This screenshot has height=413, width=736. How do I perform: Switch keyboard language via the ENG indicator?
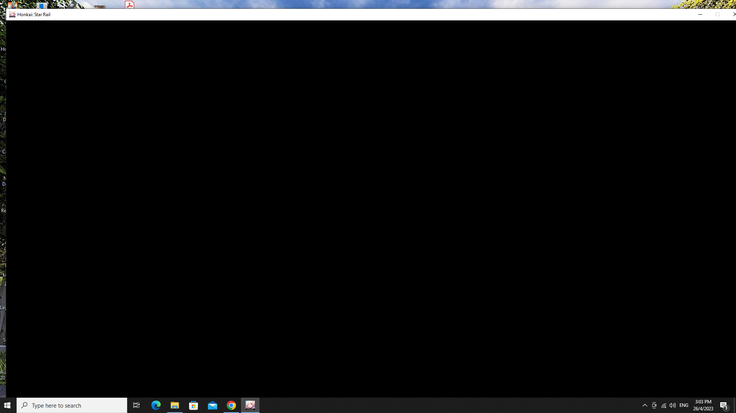coord(684,405)
